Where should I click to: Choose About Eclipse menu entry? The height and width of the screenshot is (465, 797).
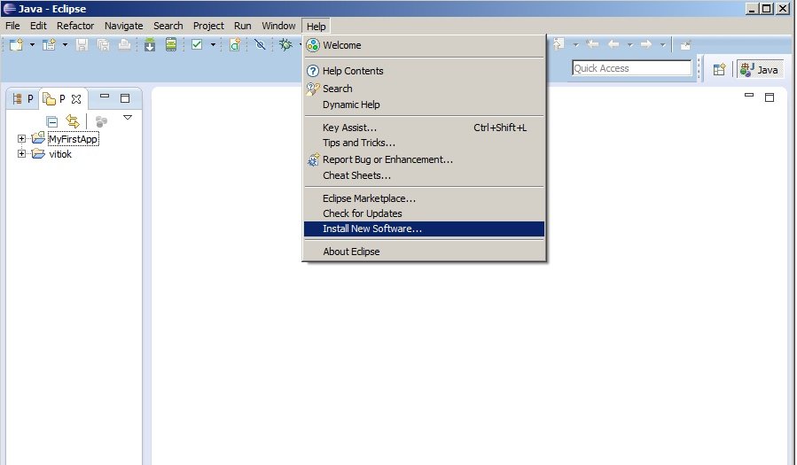(x=425, y=252)
